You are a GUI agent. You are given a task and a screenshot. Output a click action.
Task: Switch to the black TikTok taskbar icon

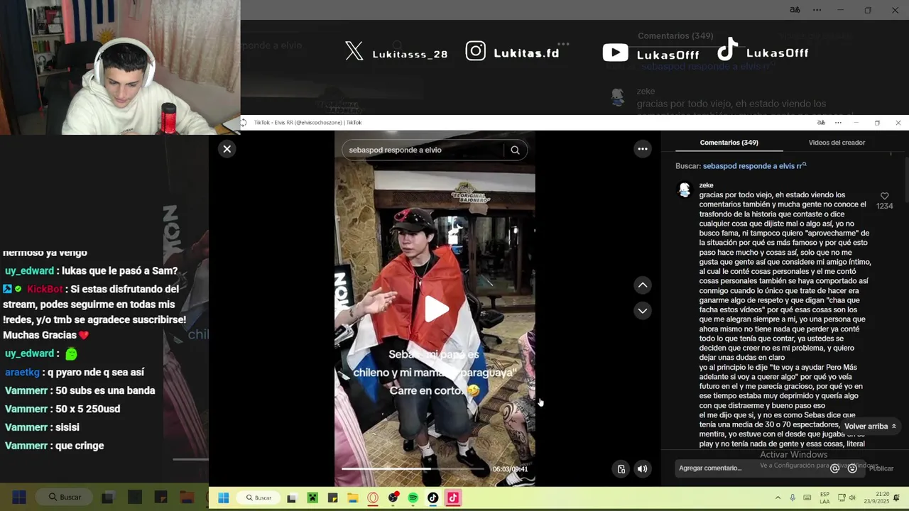tap(432, 498)
